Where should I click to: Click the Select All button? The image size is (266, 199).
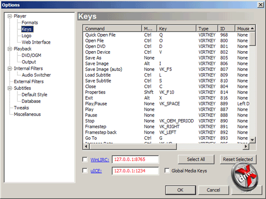(x=196, y=160)
